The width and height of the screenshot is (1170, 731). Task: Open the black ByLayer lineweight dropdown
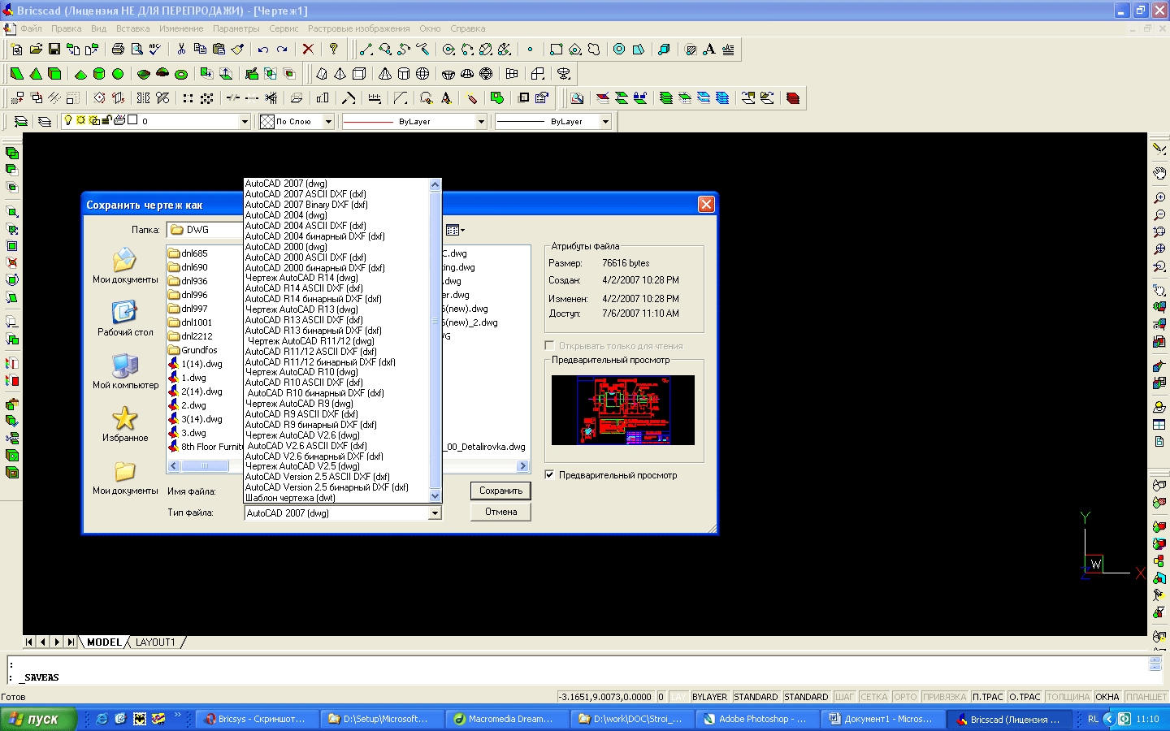[x=605, y=121]
